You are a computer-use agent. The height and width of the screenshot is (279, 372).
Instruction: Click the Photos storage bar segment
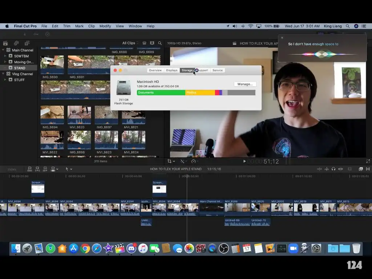200,93
